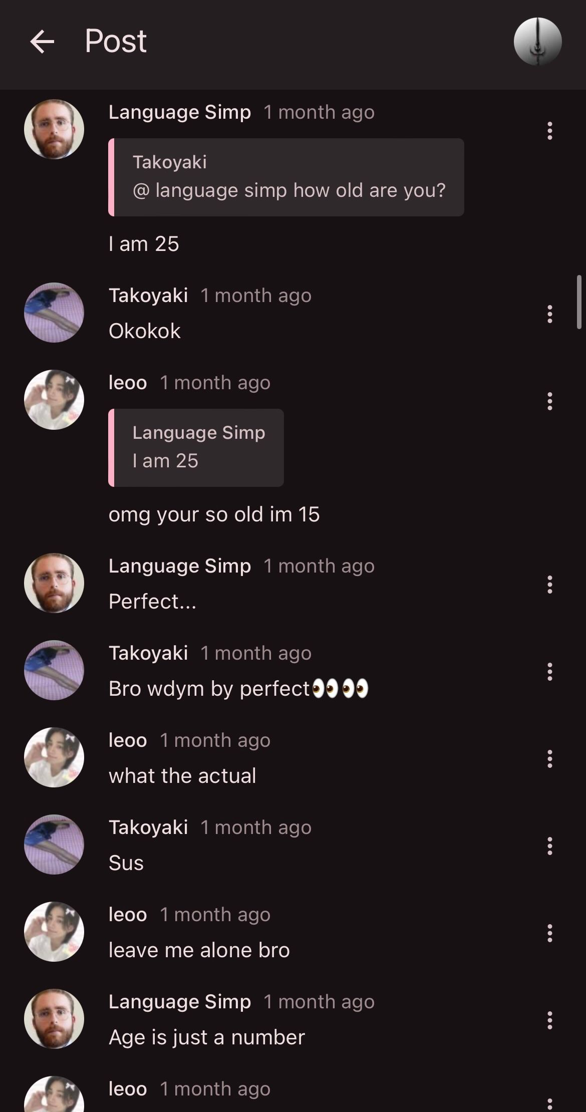Open options for "Bro wdym by perfect" comment
Image resolution: width=586 pixels, height=1112 pixels.
(x=549, y=672)
